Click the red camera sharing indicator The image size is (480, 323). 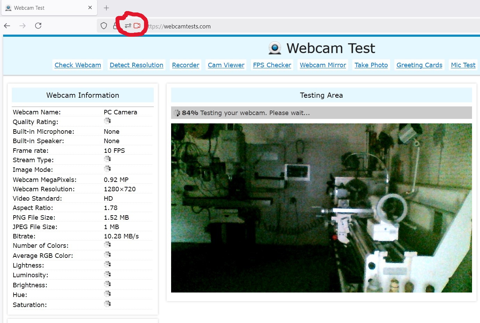(x=137, y=26)
